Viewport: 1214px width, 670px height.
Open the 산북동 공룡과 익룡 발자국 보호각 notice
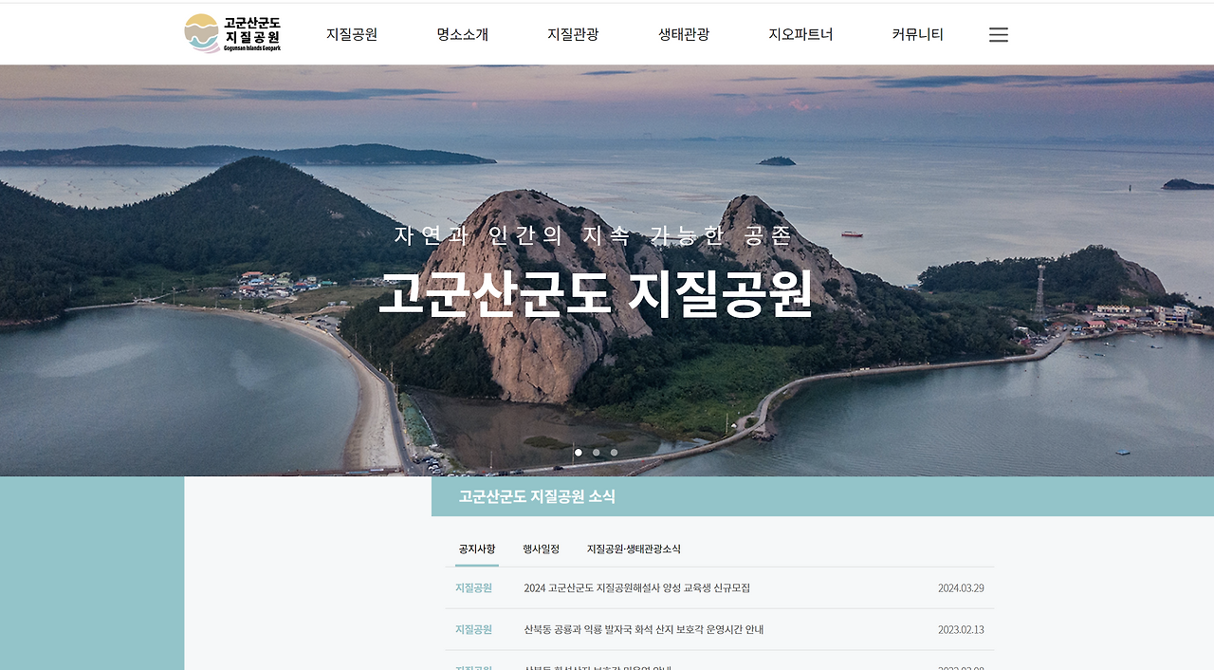(645, 629)
